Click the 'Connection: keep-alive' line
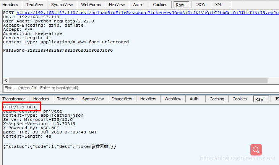 click(x=32, y=33)
